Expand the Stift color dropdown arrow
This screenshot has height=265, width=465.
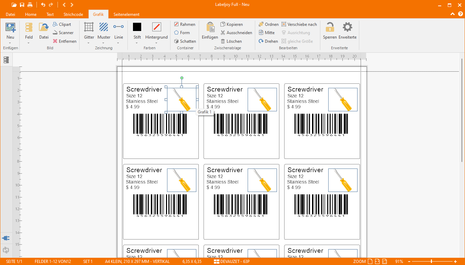coord(137,43)
